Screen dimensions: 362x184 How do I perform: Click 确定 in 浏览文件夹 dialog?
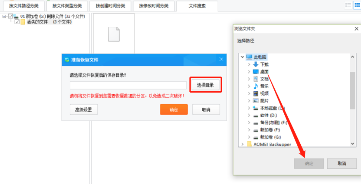[x=309, y=163]
